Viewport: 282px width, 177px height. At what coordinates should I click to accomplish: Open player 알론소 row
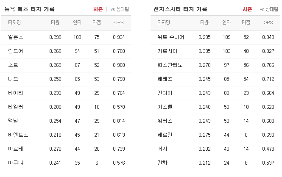[x=66, y=37]
